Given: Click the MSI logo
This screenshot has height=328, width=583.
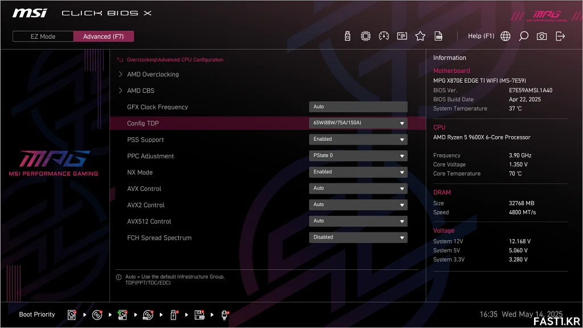Looking at the screenshot, I should point(30,13).
